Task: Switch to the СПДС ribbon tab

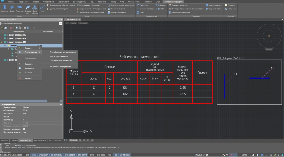Action: [x=158, y=1]
